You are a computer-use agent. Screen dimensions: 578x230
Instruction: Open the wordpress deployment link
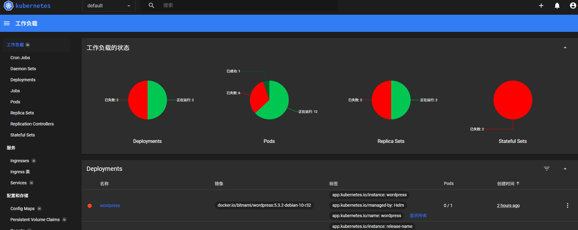click(110, 205)
